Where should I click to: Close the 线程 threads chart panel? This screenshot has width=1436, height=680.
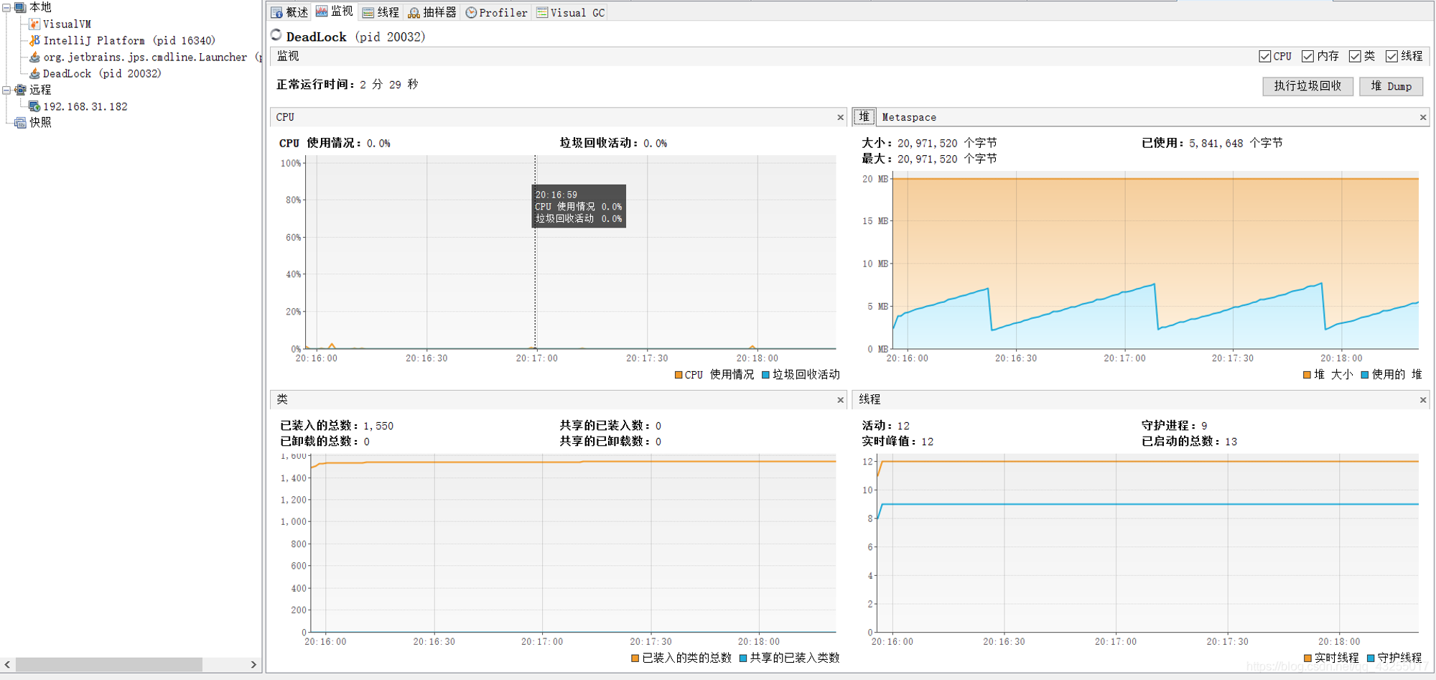(x=1422, y=400)
